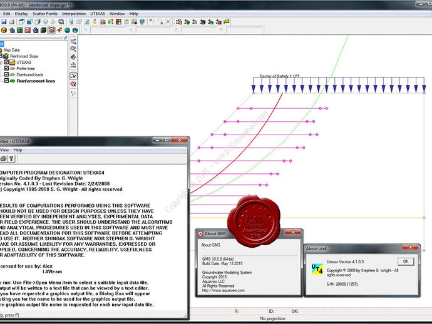Viewport: 432px width, 324px height.
Task: Select the globe GIS module icon
Action: coord(67,30)
